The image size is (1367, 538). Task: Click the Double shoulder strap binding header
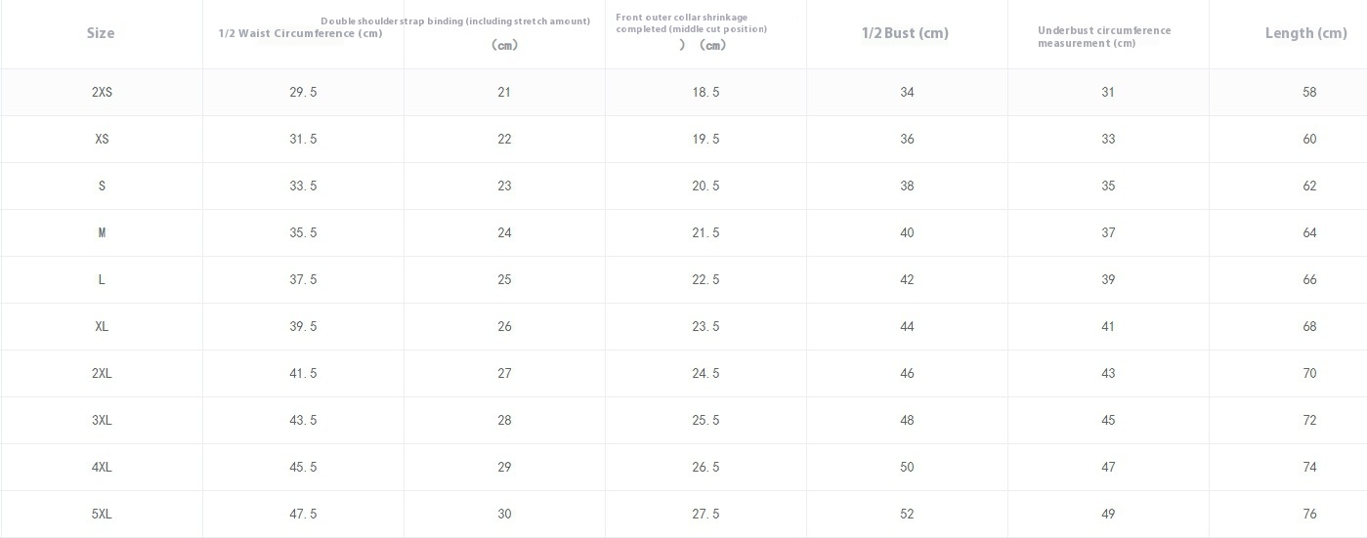(x=455, y=21)
